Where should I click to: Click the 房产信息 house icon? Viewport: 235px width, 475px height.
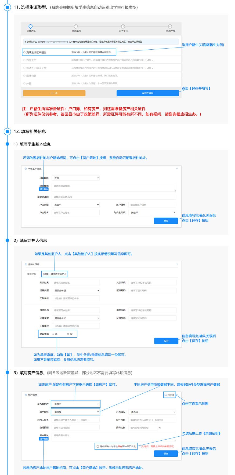26,395
